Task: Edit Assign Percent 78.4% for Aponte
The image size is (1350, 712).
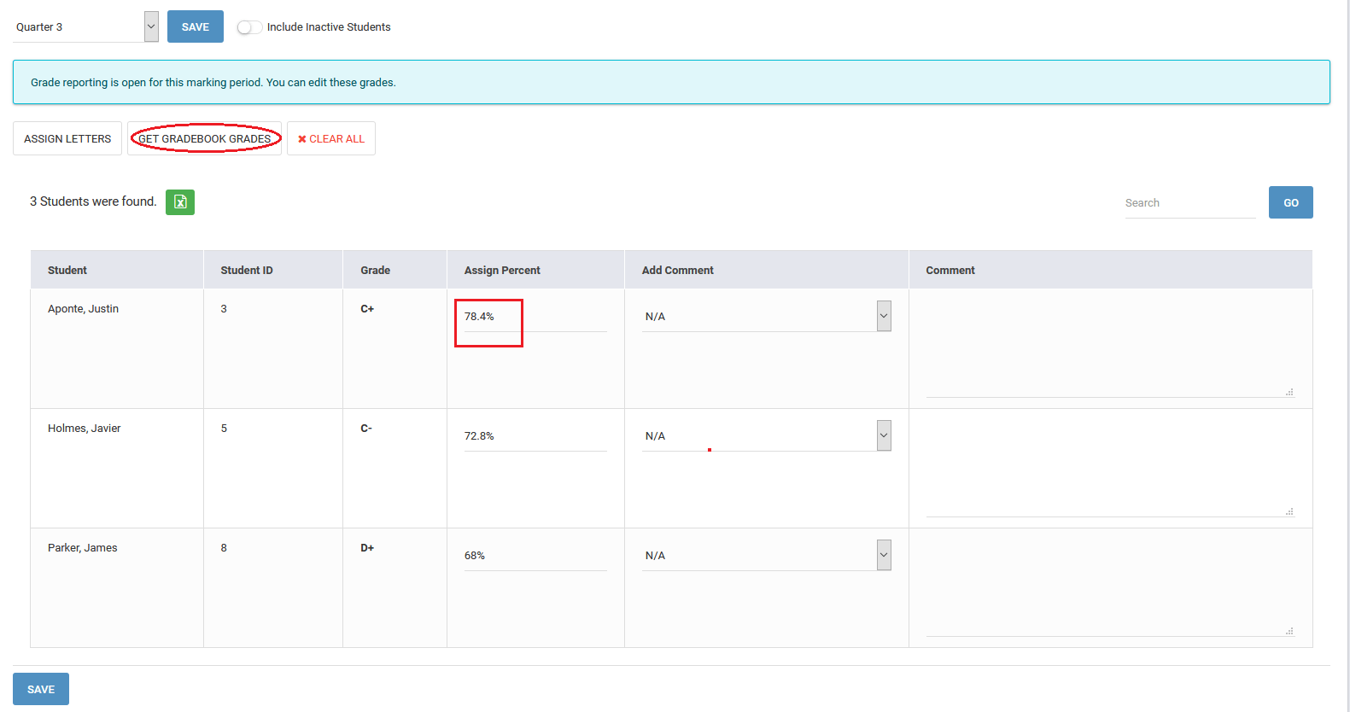Action: [535, 317]
